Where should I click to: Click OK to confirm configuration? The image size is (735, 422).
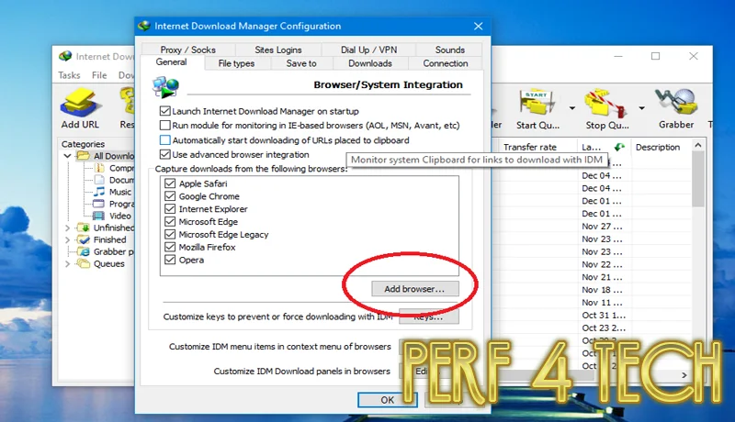pos(387,400)
